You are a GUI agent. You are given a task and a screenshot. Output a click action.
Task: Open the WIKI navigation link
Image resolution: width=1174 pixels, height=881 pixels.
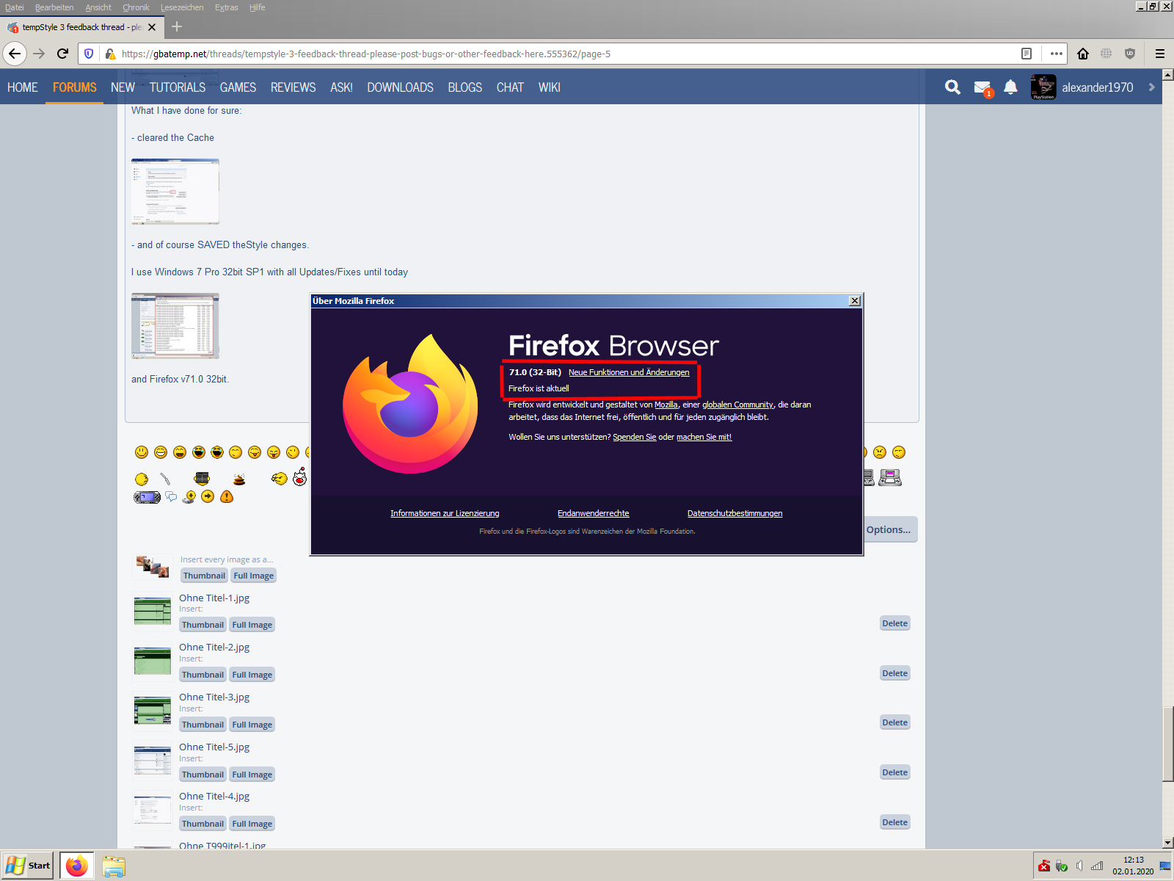pos(550,87)
